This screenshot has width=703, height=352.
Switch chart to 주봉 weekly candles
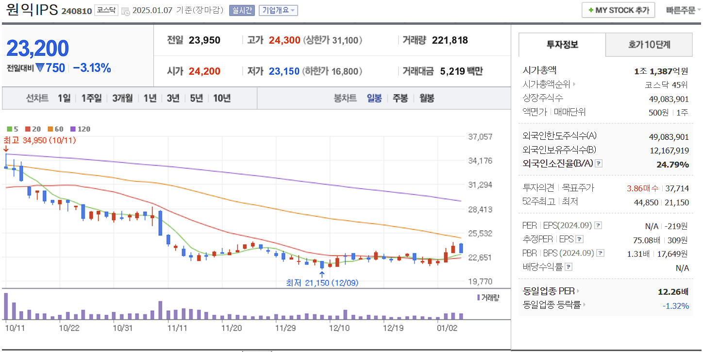(x=401, y=98)
